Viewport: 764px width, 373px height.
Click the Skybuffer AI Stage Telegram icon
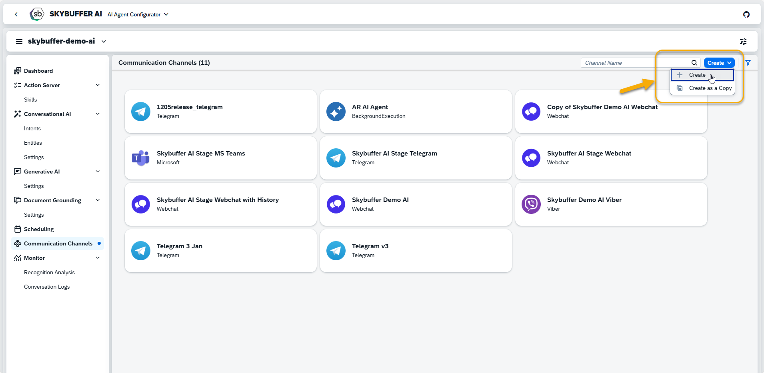click(x=336, y=158)
